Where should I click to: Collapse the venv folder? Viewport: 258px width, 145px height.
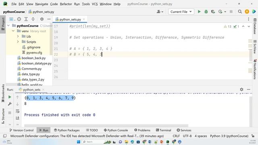pos(13,31)
